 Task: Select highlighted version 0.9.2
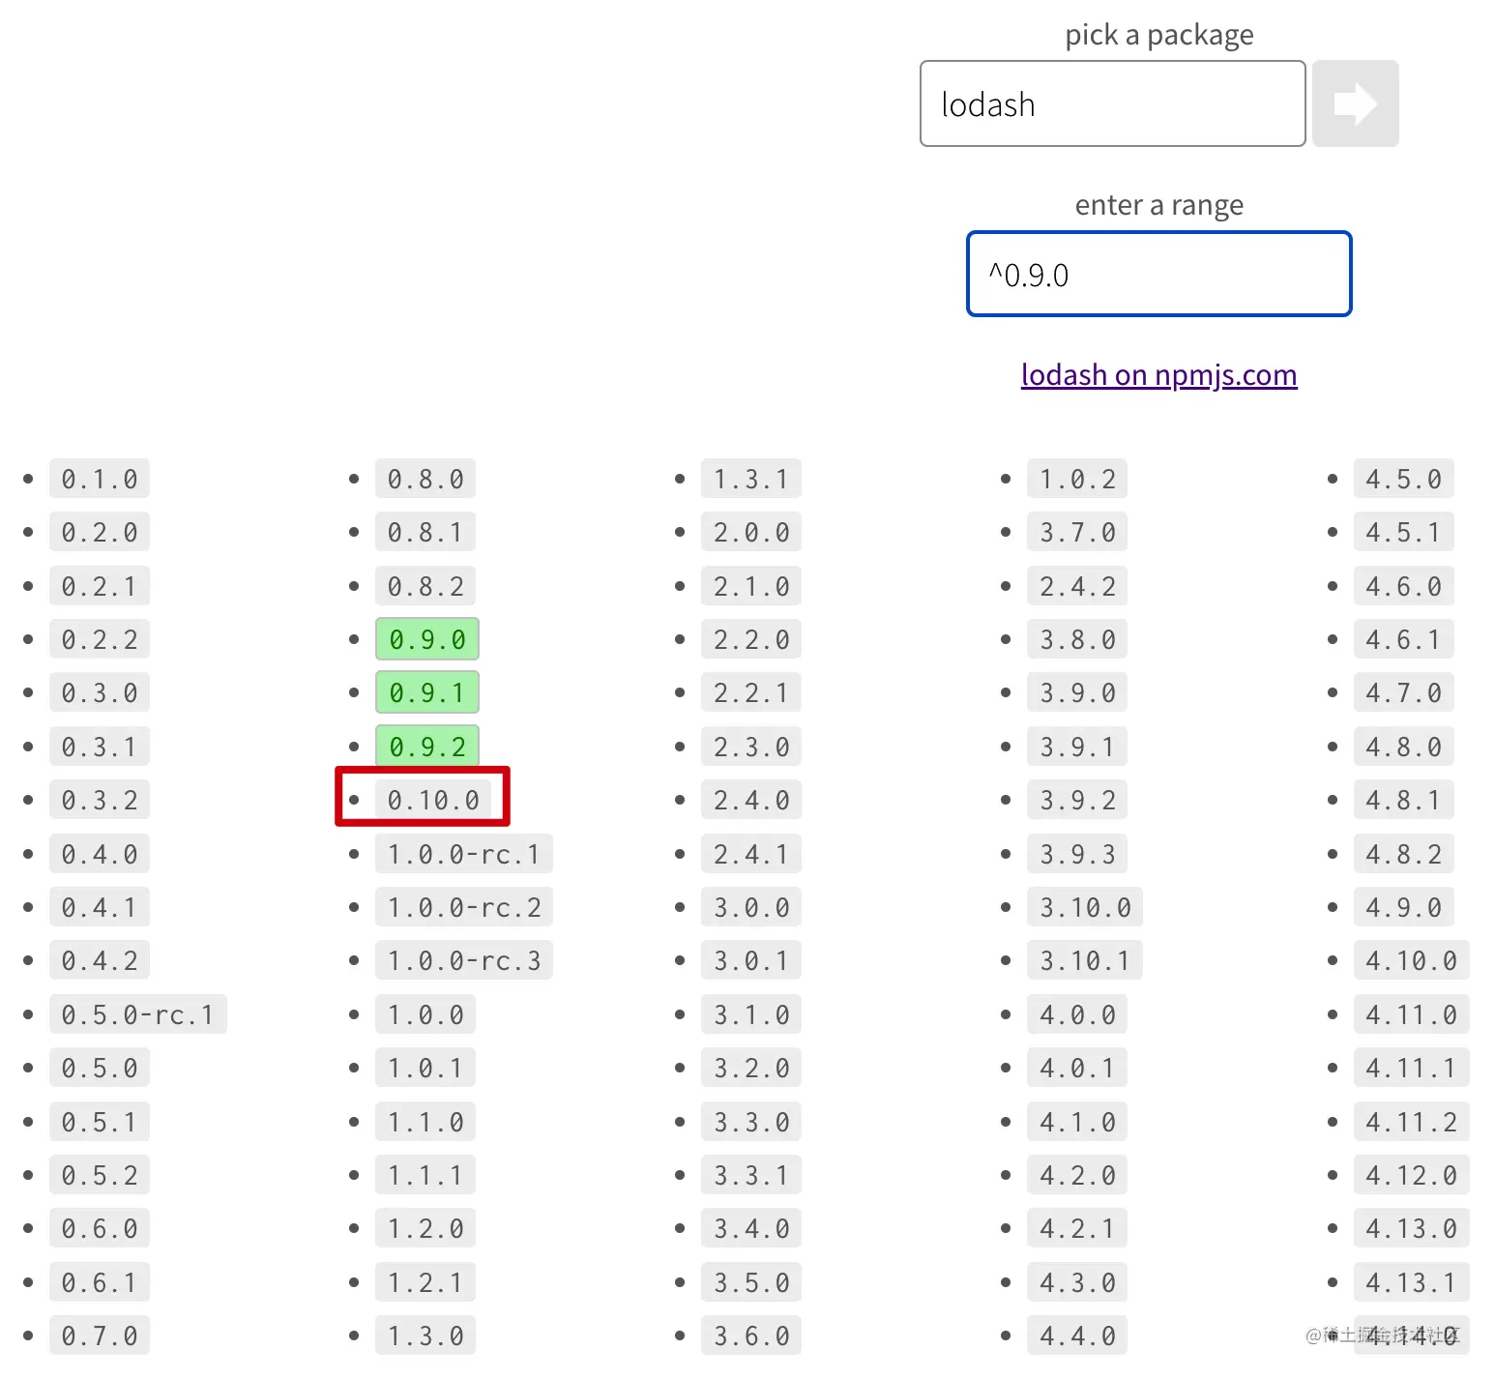pyautogui.click(x=426, y=747)
